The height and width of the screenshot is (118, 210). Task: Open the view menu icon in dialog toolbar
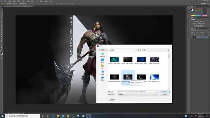pos(144,50)
